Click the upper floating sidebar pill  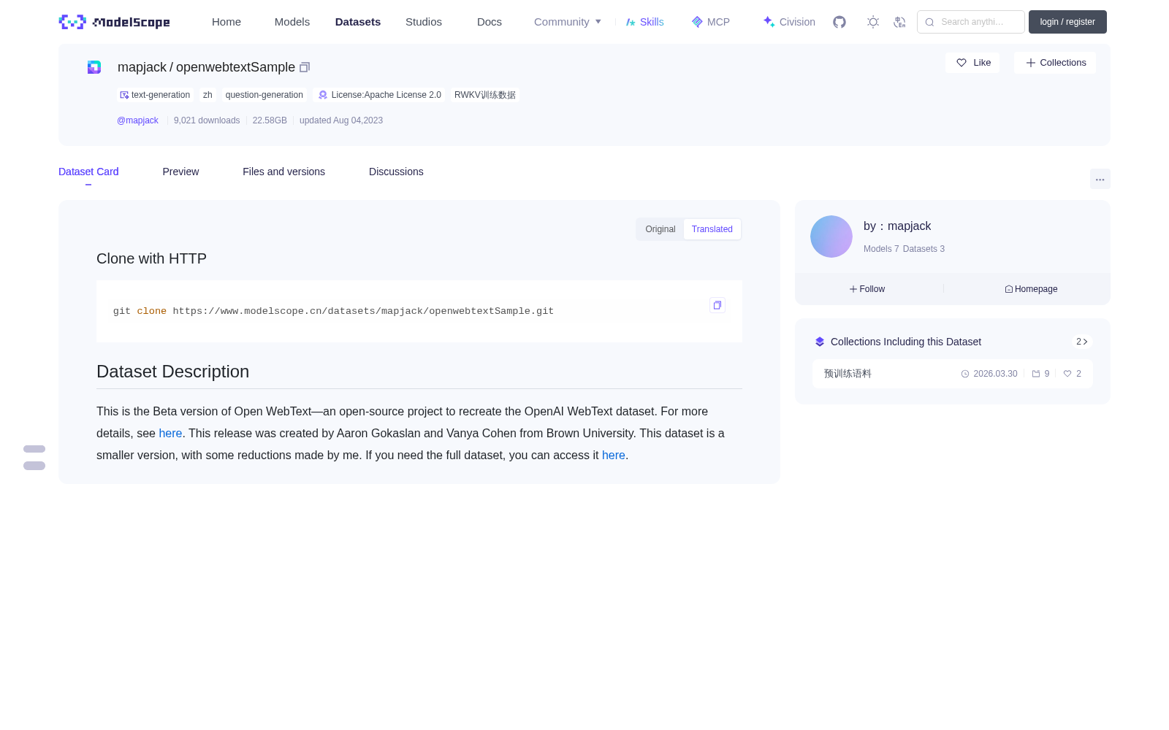click(x=34, y=449)
